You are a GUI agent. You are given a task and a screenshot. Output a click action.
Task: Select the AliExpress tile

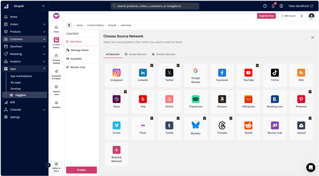(x=248, y=102)
